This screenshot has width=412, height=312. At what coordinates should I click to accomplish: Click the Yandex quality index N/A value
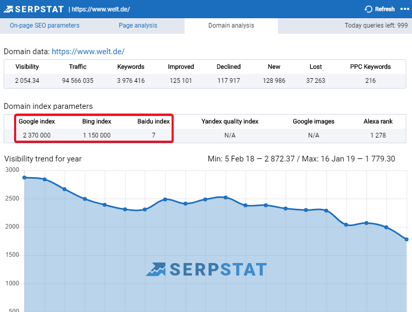[x=230, y=135]
